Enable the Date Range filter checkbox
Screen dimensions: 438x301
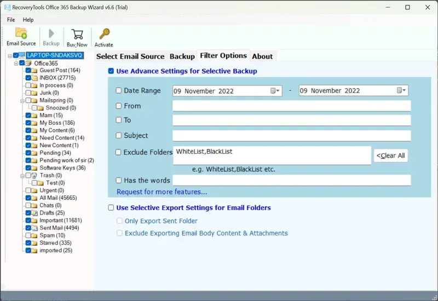(119, 91)
